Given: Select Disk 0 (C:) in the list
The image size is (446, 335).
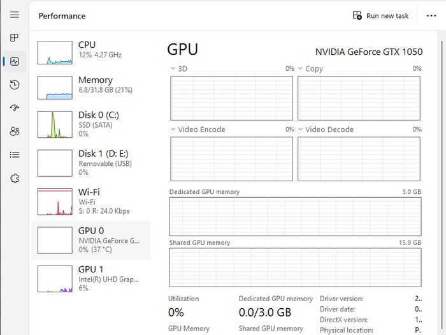Looking at the screenshot, I should pos(91,124).
